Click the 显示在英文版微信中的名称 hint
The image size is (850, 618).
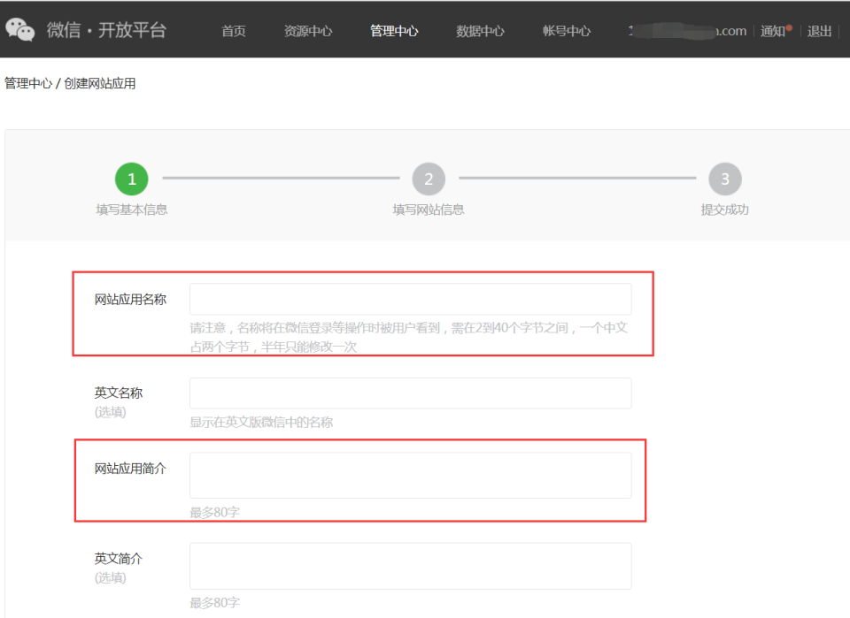coord(261,422)
